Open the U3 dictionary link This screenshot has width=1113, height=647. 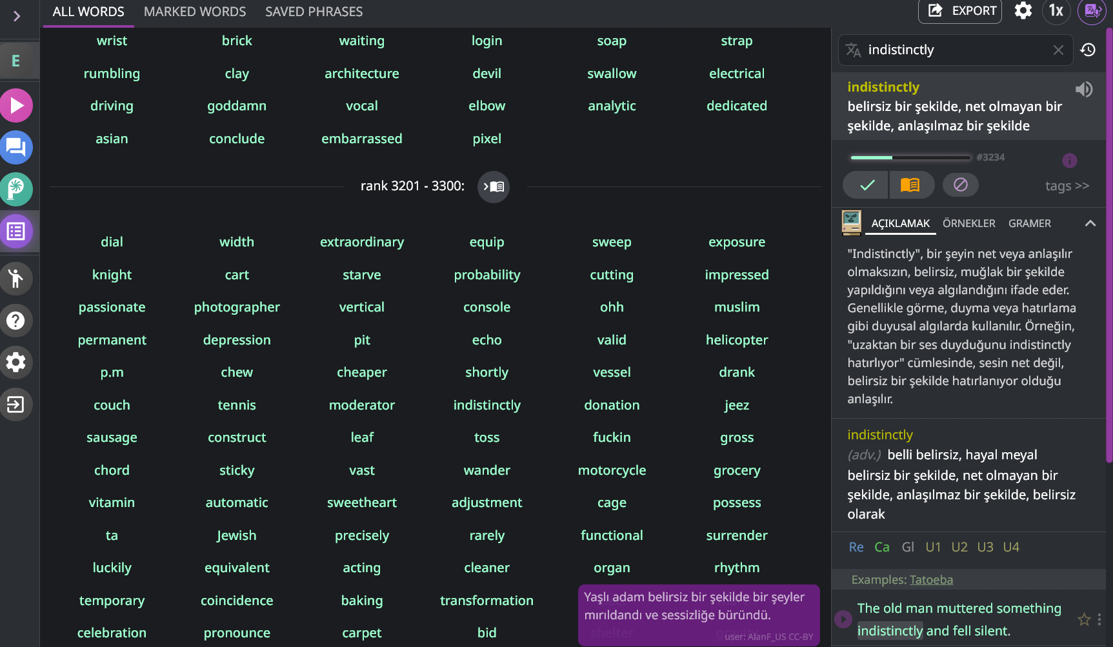click(985, 547)
